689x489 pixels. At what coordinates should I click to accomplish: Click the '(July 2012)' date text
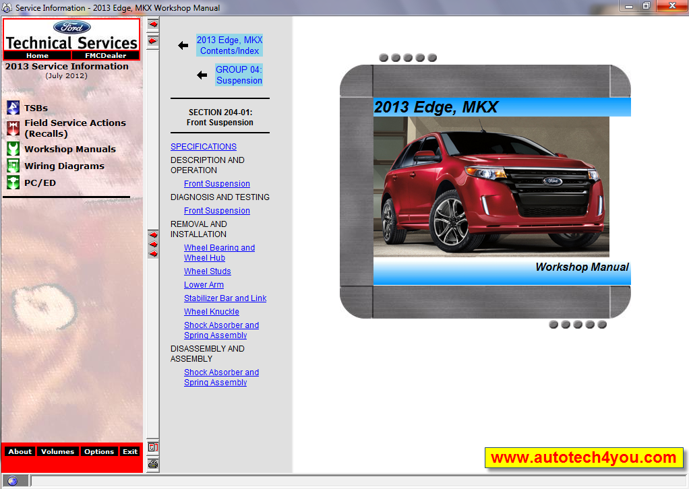(66, 75)
